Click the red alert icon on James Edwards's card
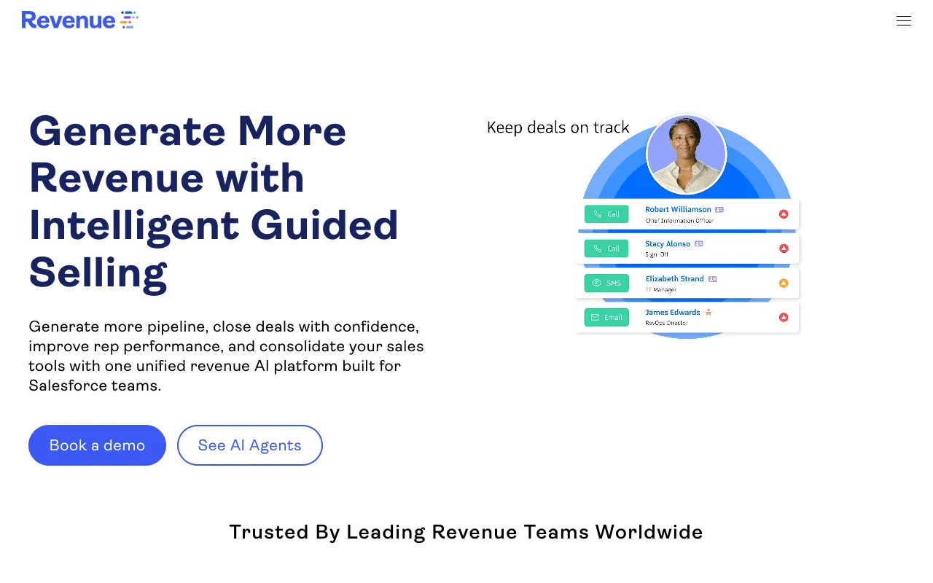Screen dimensions: 933x583 pyautogui.click(x=784, y=317)
